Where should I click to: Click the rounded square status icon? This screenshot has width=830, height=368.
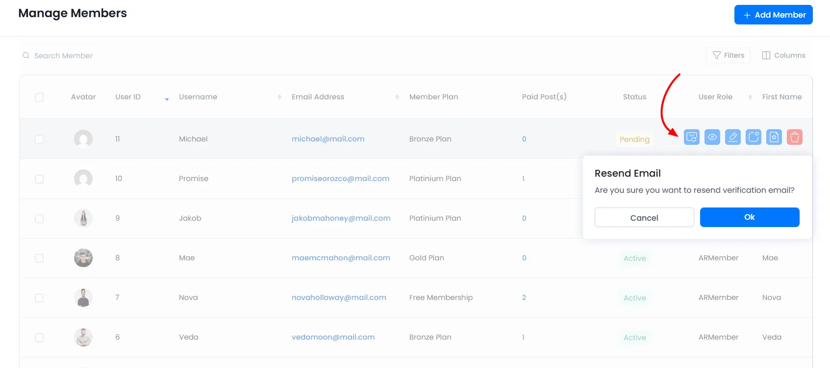point(753,137)
